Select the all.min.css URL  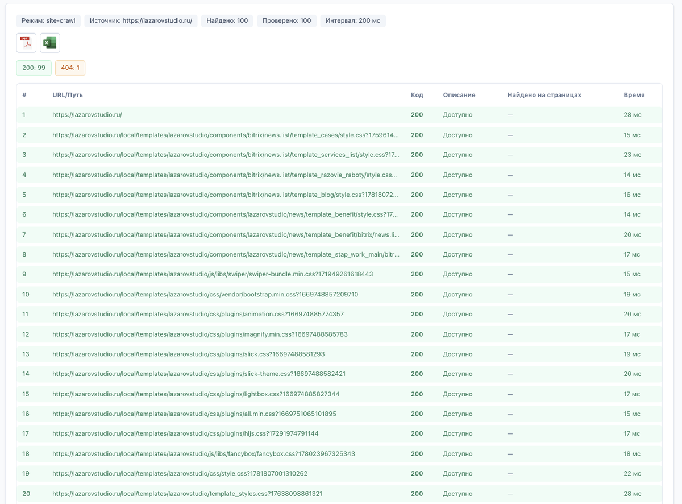[194, 414]
